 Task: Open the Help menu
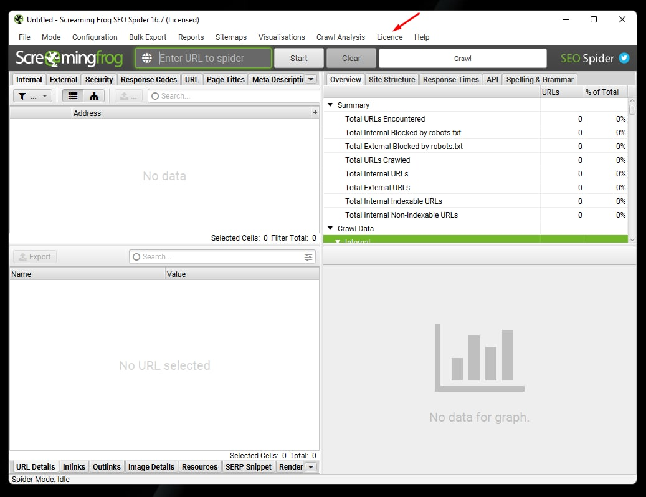pyautogui.click(x=422, y=37)
